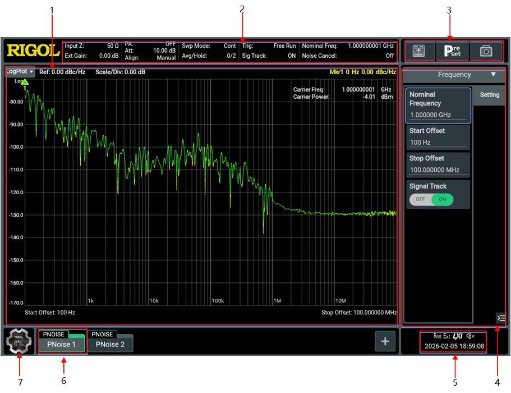Click Nominal Freq status bar entry

[x=348, y=46]
